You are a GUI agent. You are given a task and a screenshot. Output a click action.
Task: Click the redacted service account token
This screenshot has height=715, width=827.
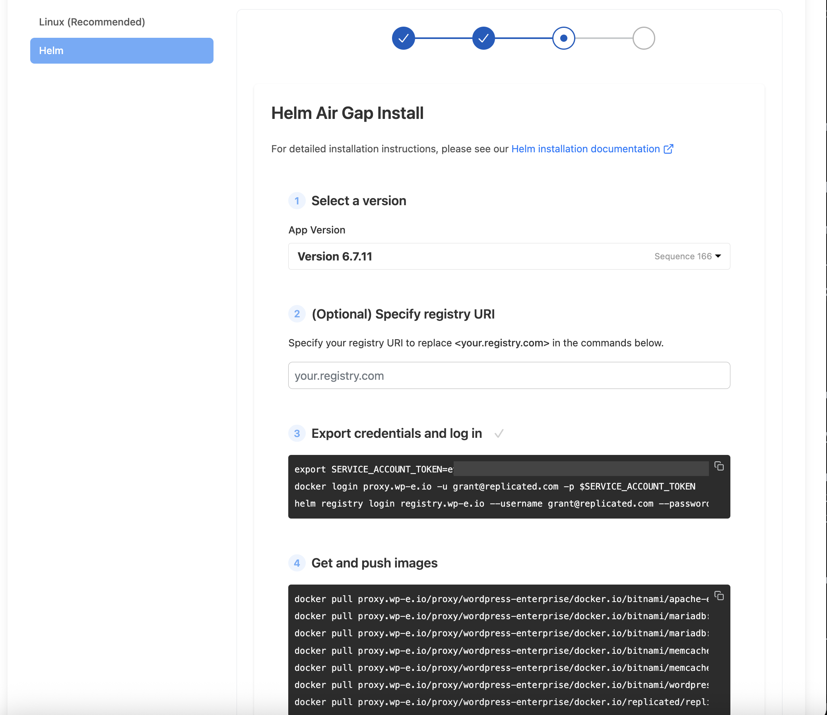(x=581, y=469)
